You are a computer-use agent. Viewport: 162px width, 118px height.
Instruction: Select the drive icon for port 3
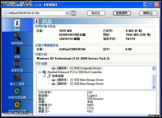[x=53, y=80]
